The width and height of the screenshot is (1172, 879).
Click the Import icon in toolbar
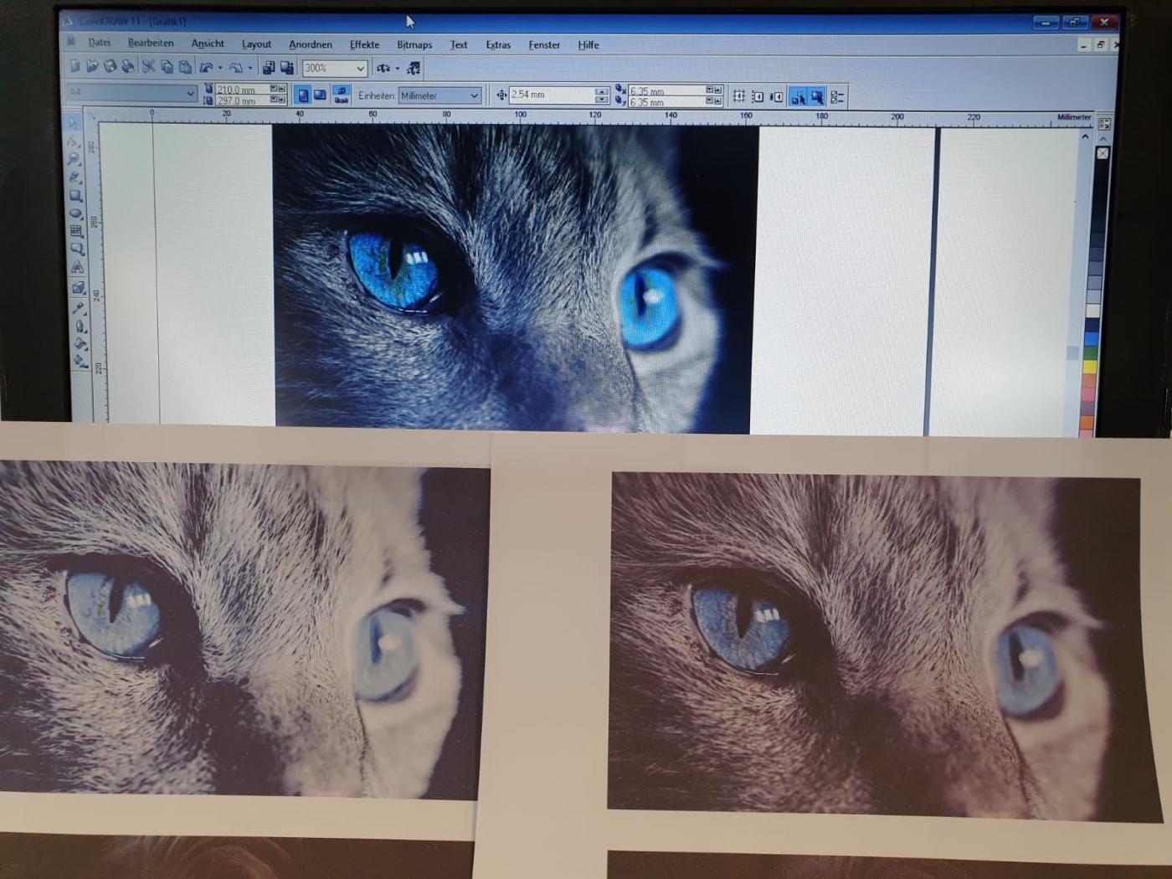[x=268, y=68]
